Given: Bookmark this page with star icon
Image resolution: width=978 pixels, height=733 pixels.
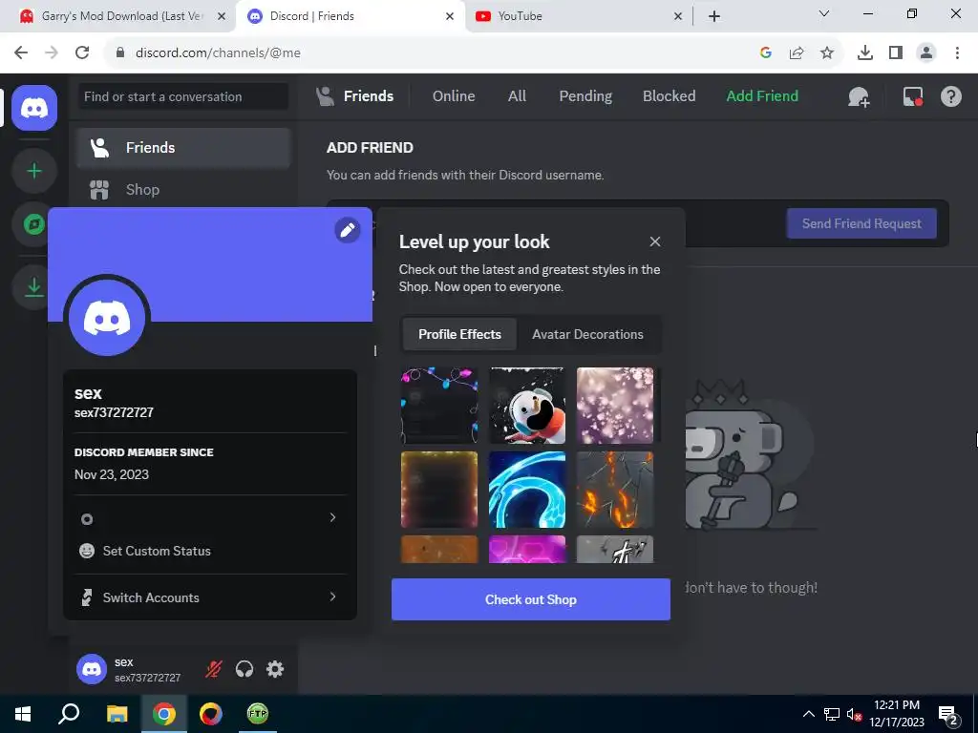Looking at the screenshot, I should click(x=827, y=53).
